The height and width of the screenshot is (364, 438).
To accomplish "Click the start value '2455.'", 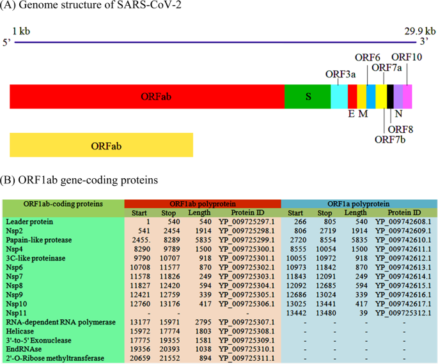I will (x=141, y=240).
